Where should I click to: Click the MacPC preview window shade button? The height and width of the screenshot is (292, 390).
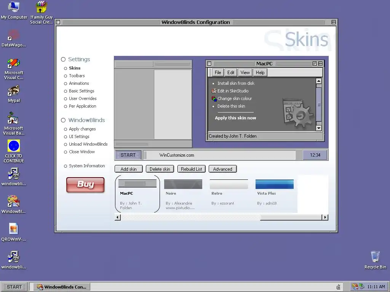(x=320, y=63)
